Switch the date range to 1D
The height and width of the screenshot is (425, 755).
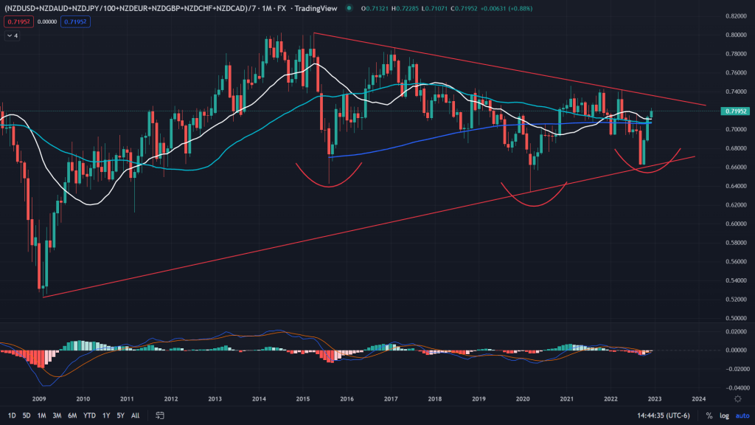[11, 415]
